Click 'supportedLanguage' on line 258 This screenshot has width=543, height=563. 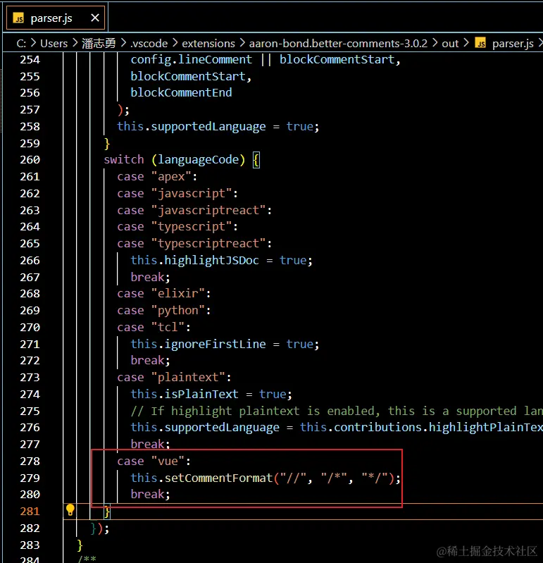(x=208, y=126)
